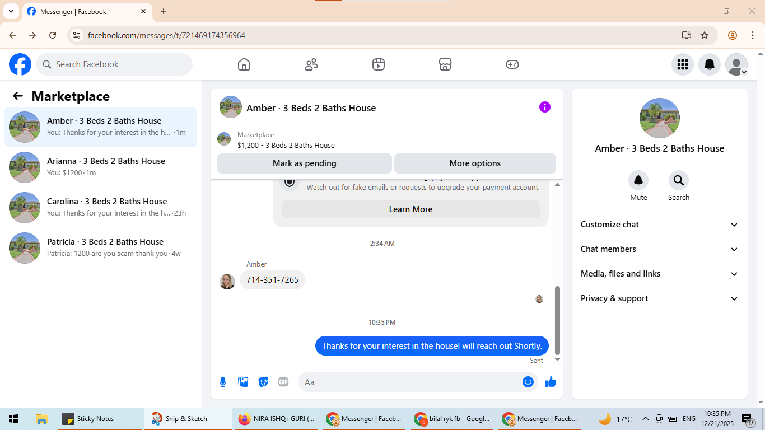The height and width of the screenshot is (430, 765).
Task: Click More options button
Action: [x=475, y=163]
